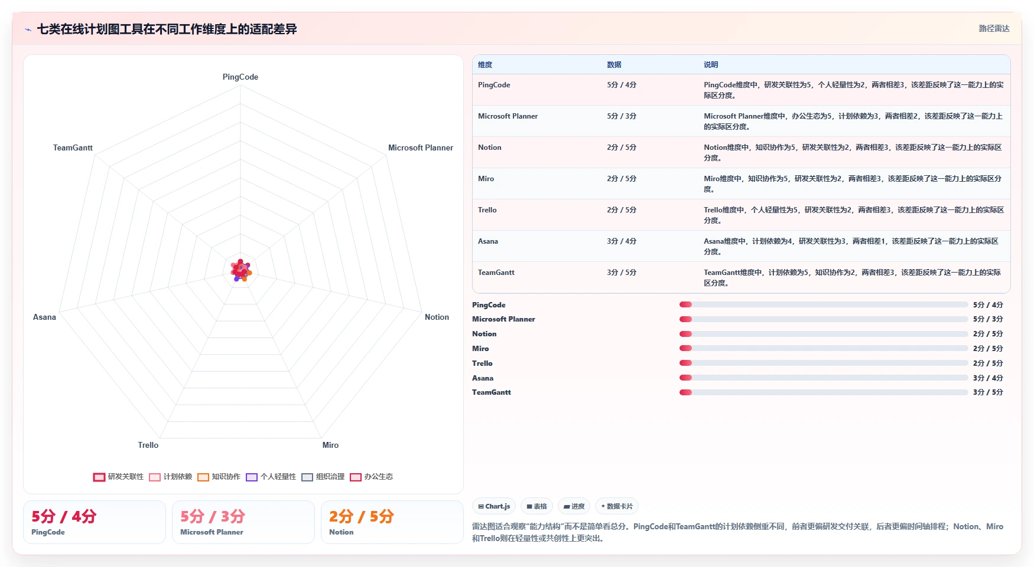1034x567 pixels.
Task: Toggle the 知识协作 legend series
Action: (219, 477)
